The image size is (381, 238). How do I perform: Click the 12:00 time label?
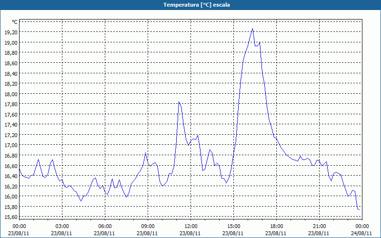click(191, 227)
